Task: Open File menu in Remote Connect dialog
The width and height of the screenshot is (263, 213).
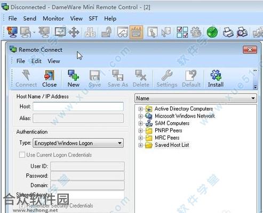Action: point(21,61)
